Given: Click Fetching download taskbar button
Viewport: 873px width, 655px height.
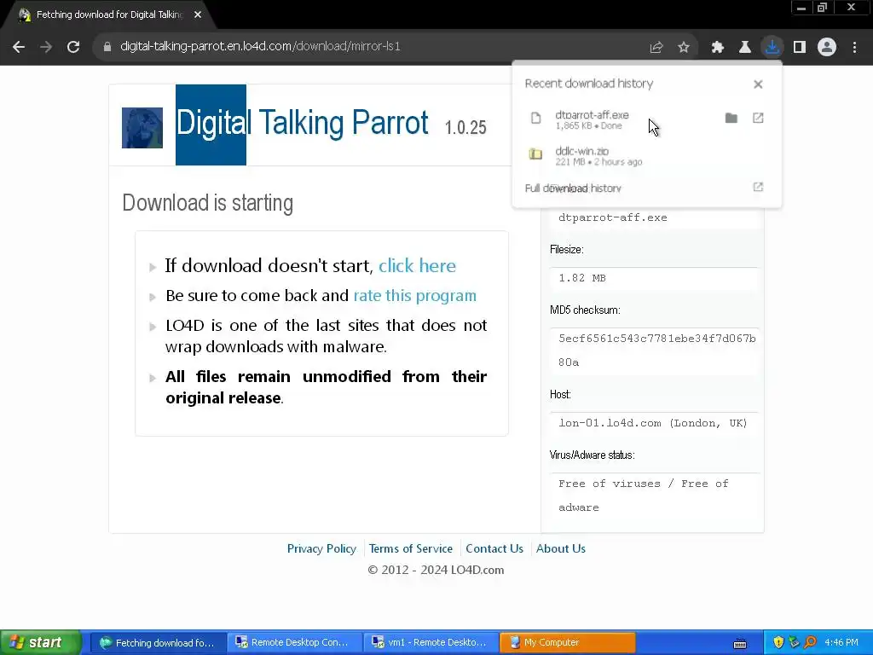Looking at the screenshot, I should click(158, 643).
